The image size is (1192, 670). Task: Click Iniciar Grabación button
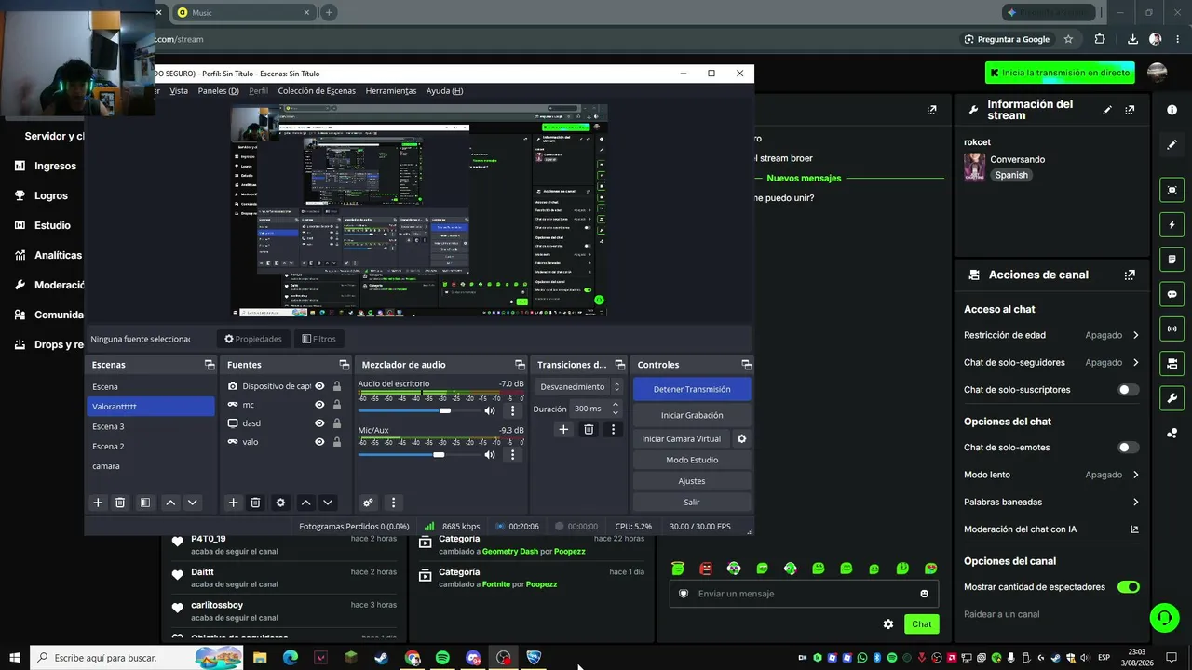click(692, 415)
